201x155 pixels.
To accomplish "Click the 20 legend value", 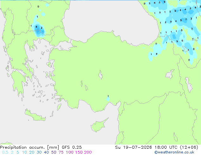I will click(x=32, y=152).
